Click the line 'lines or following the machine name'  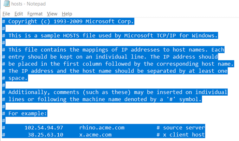[x=105, y=99]
